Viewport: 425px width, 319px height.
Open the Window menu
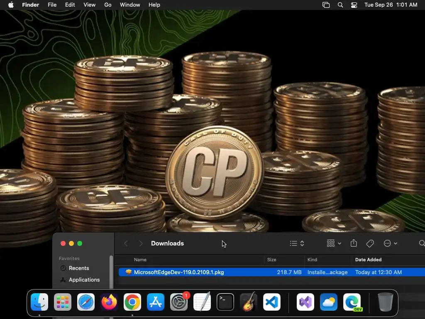[130, 5]
